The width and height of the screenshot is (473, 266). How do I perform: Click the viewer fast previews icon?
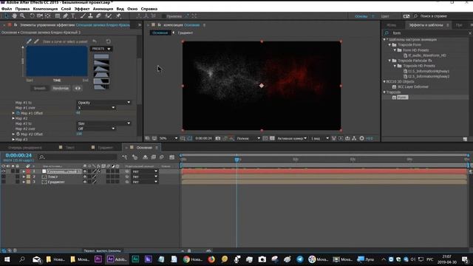coord(341,138)
